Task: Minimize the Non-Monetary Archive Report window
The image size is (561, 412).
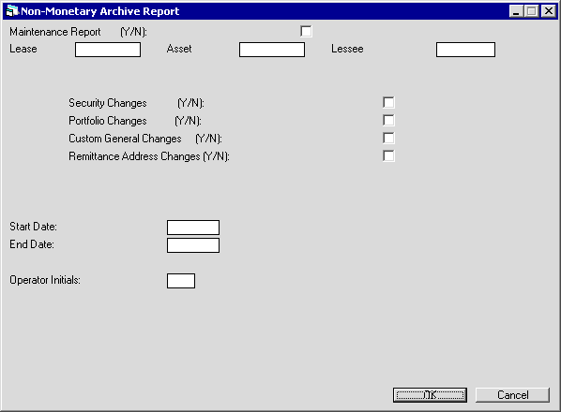Action: point(516,11)
